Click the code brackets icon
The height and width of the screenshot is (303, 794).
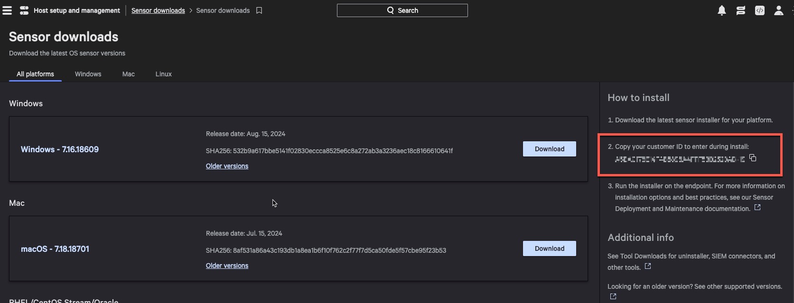759,10
